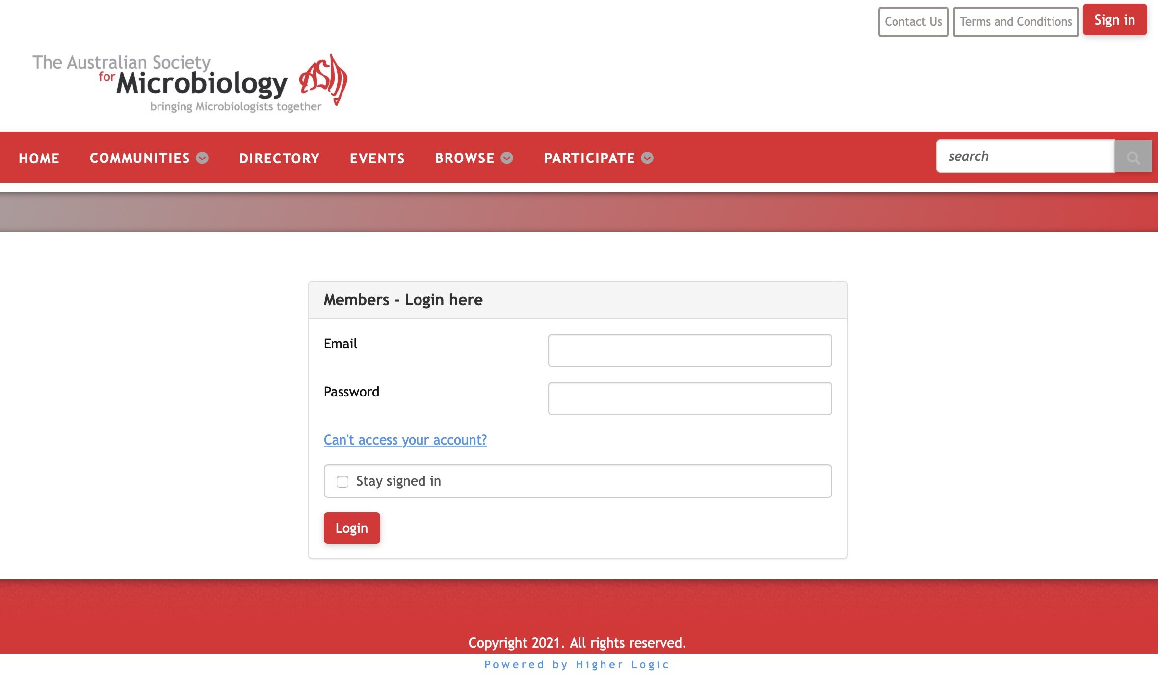Click the BROWSE dropdown chevron
1158x687 pixels.
tap(507, 157)
